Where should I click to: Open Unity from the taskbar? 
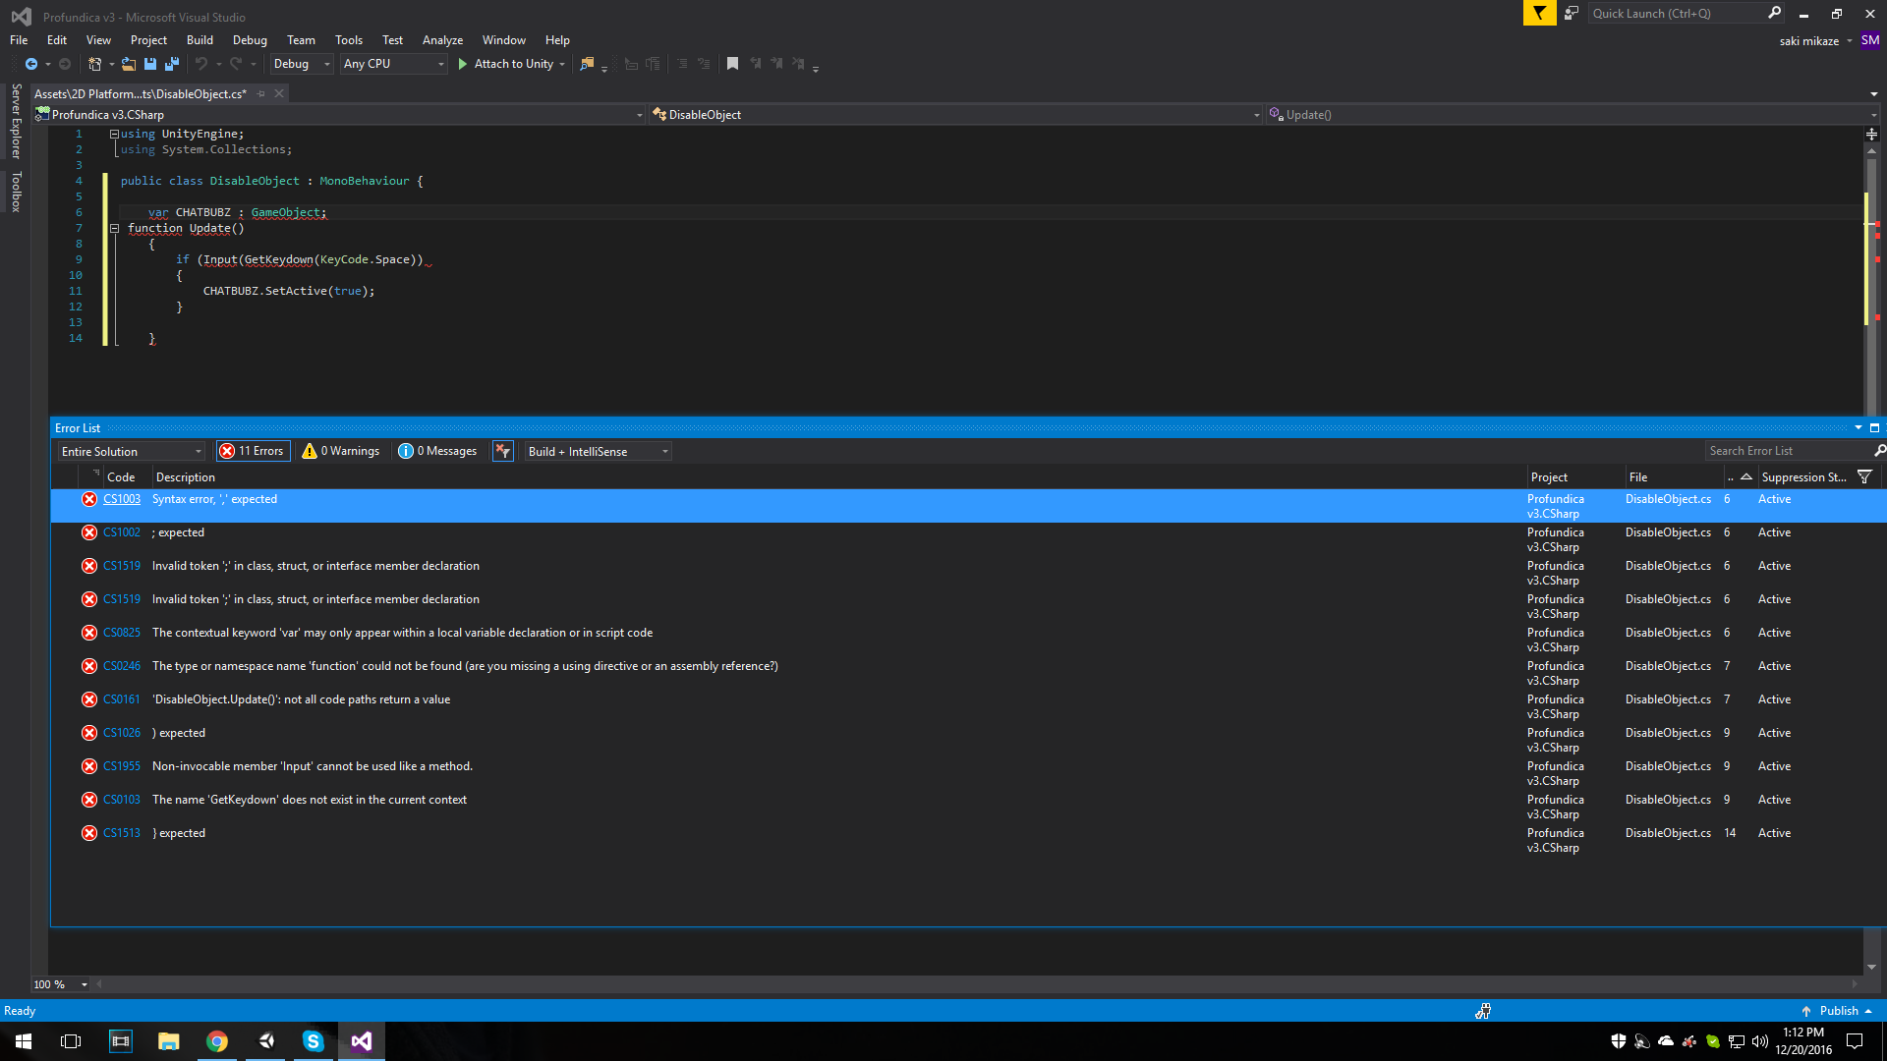coord(265,1041)
